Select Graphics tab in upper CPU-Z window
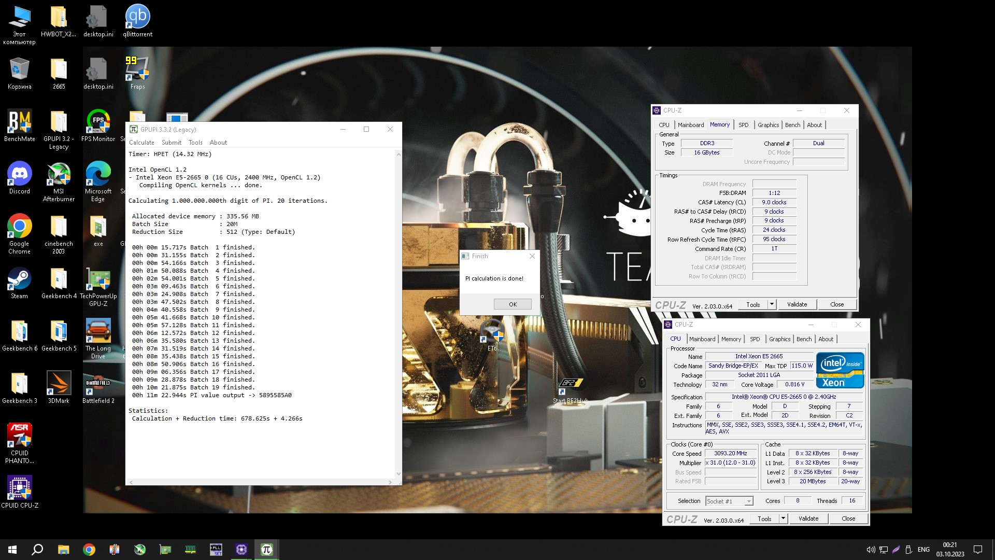Image resolution: width=995 pixels, height=560 pixels. pos(768,125)
